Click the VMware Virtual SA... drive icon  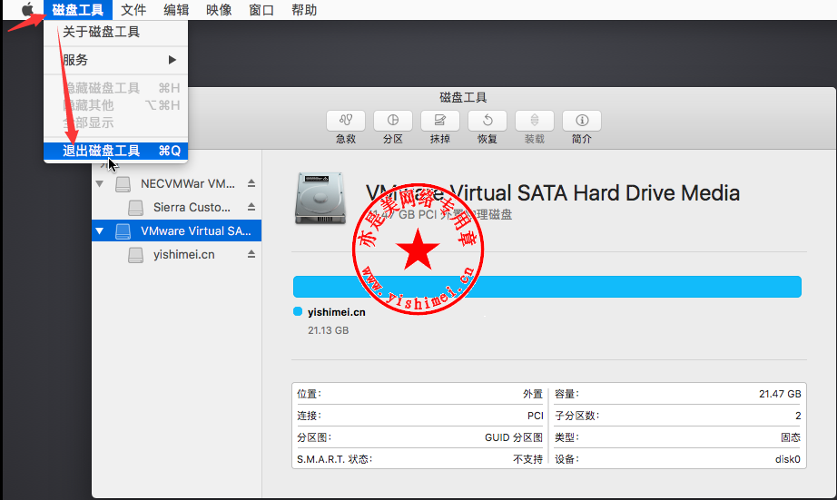tap(123, 231)
